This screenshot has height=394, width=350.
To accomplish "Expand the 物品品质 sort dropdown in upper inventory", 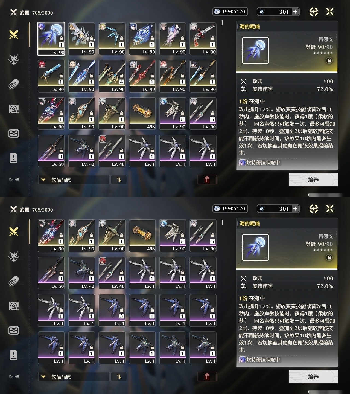I will click(x=74, y=179).
